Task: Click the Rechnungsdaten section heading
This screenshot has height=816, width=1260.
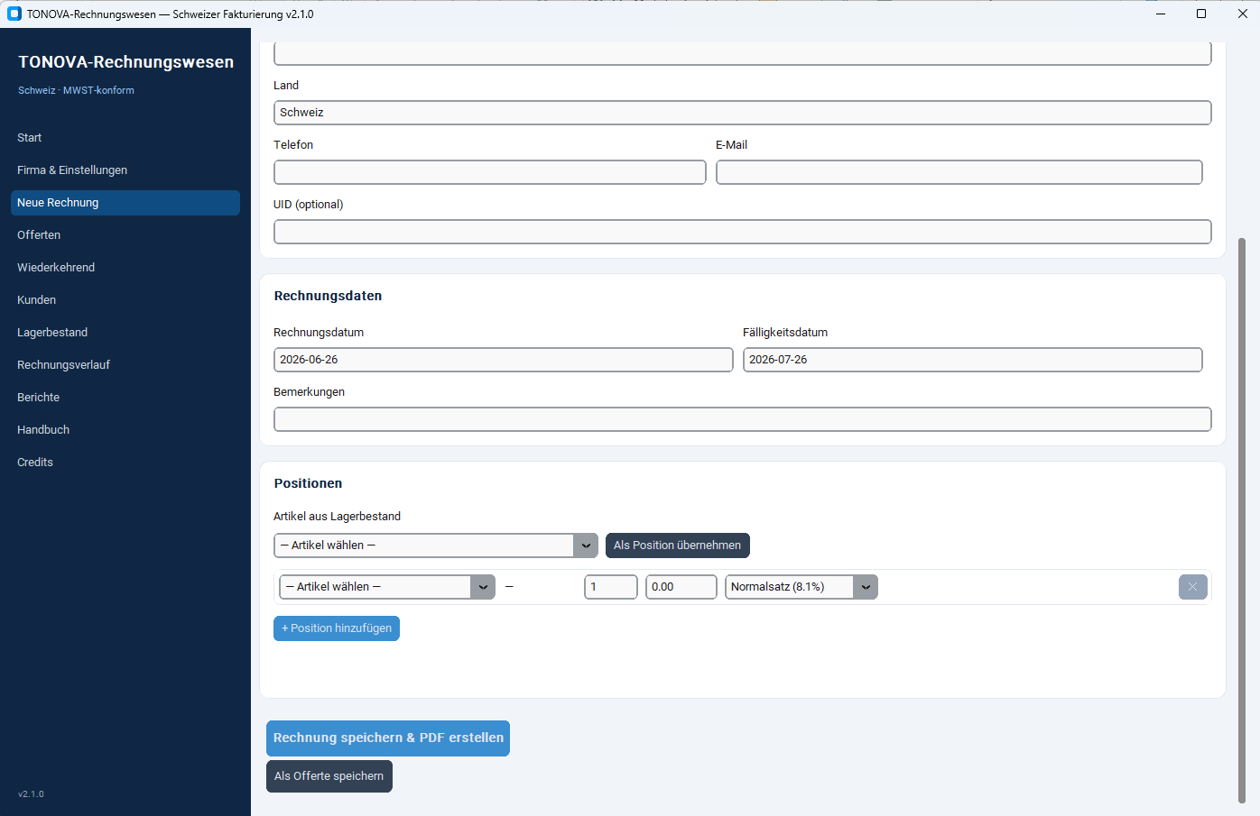Action: [x=328, y=296]
